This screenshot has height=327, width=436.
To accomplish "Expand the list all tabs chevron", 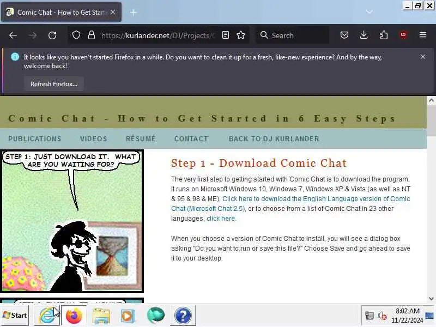I will pyautogui.click(x=370, y=12).
